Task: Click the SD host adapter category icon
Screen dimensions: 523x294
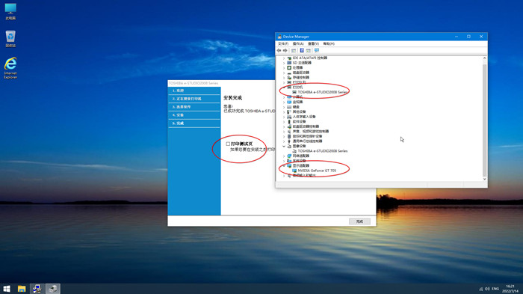Action: point(289,63)
